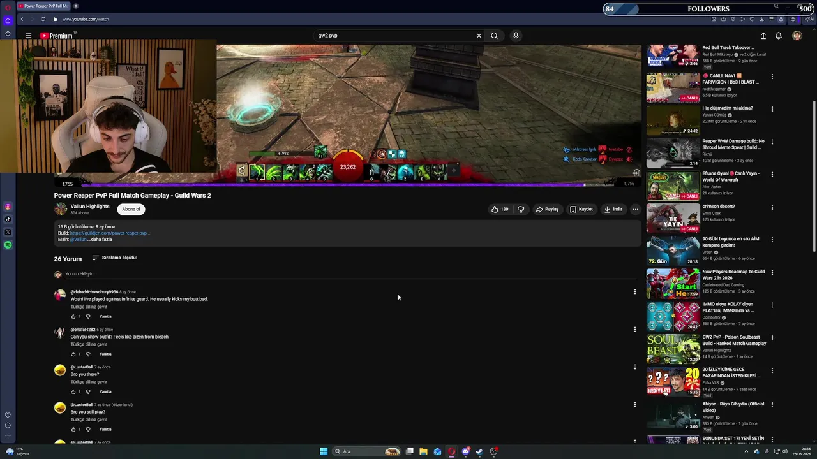Open a new browser tab
The height and width of the screenshot is (459, 817).
point(76,6)
